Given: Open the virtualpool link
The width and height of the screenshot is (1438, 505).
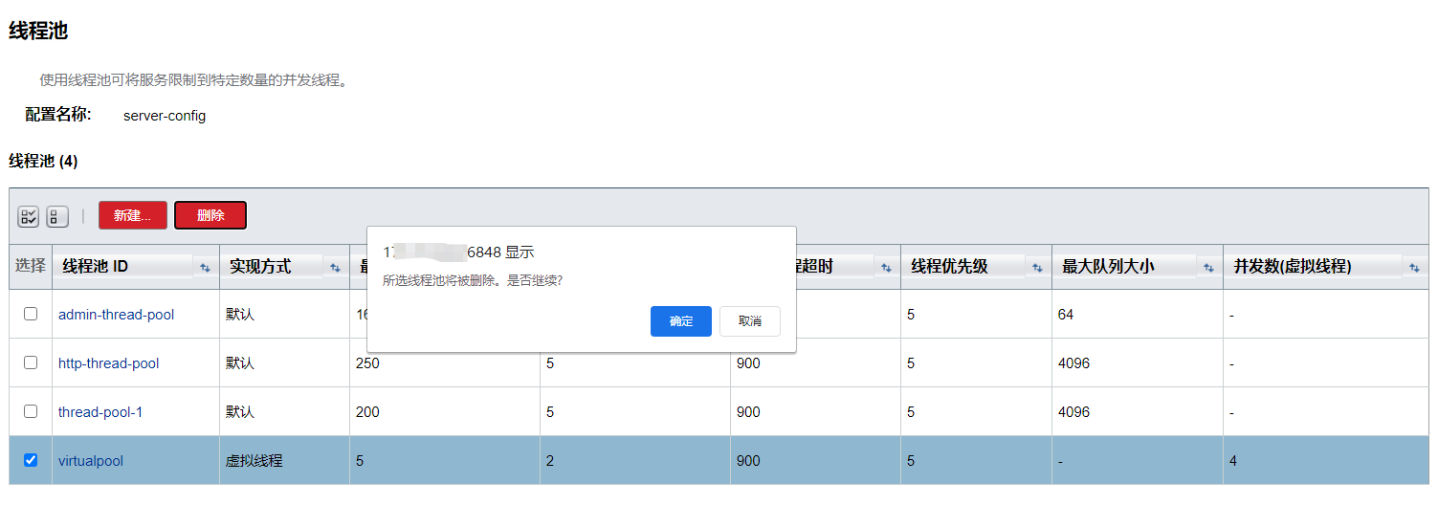Looking at the screenshot, I should (91, 461).
